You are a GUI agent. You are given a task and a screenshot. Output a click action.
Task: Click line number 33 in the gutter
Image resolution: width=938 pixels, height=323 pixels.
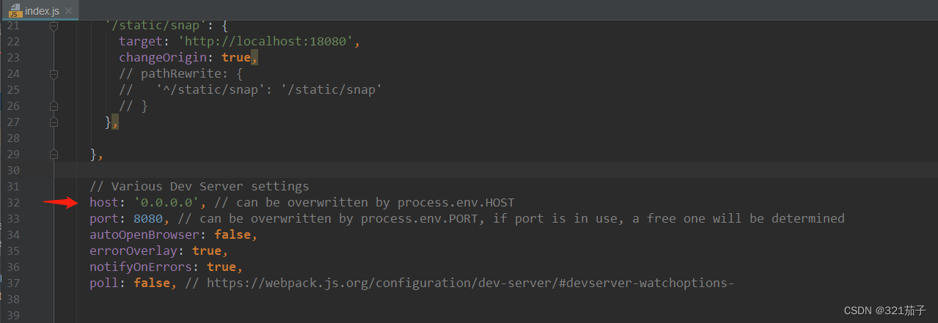pos(13,219)
